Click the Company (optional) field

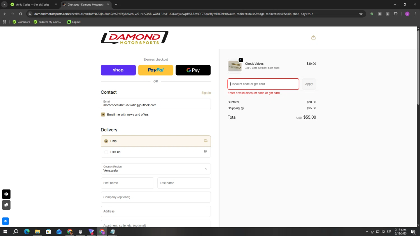click(156, 197)
